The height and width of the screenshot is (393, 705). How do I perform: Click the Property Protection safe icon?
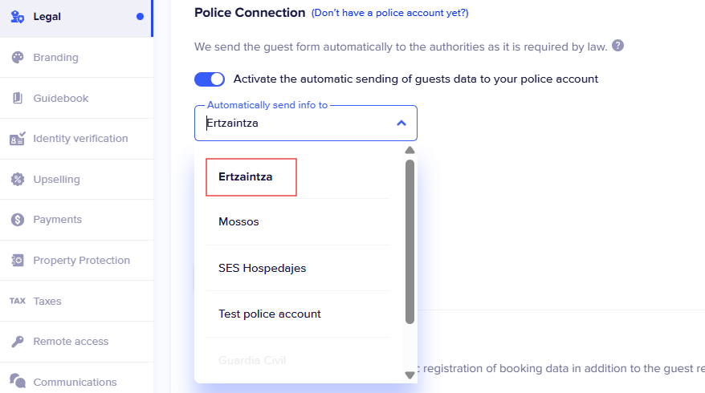pos(17,261)
